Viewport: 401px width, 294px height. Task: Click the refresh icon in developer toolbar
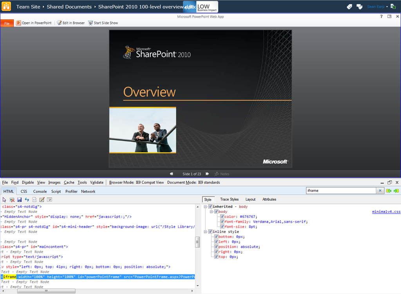coord(27,200)
